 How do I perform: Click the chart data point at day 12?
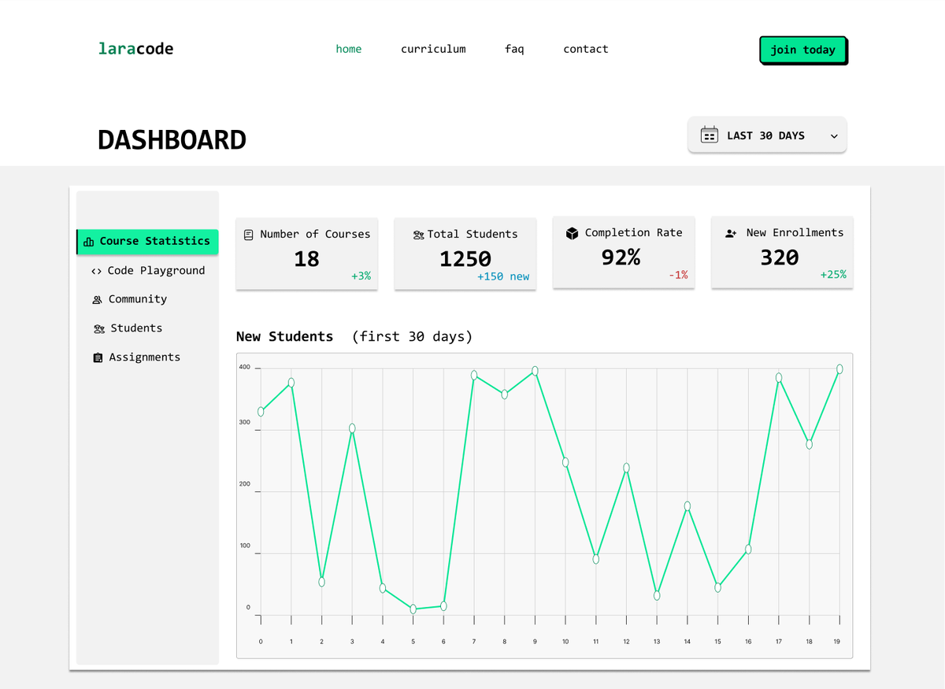click(x=626, y=468)
